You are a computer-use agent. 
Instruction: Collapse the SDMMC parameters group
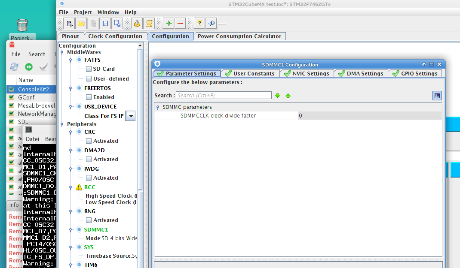(x=158, y=107)
